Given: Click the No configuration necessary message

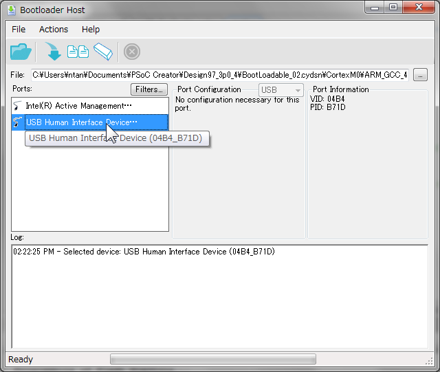Looking at the screenshot, I should tap(237, 104).
